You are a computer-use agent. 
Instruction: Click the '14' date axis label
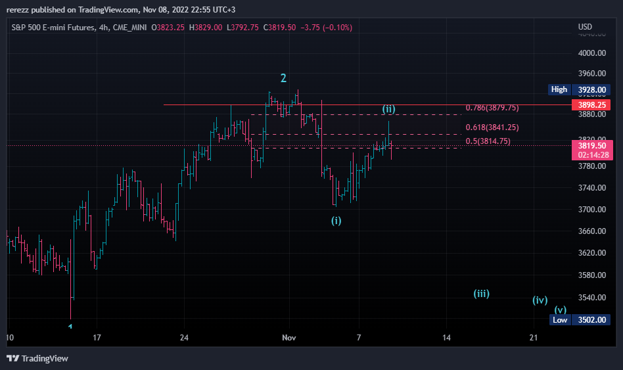[x=447, y=338]
